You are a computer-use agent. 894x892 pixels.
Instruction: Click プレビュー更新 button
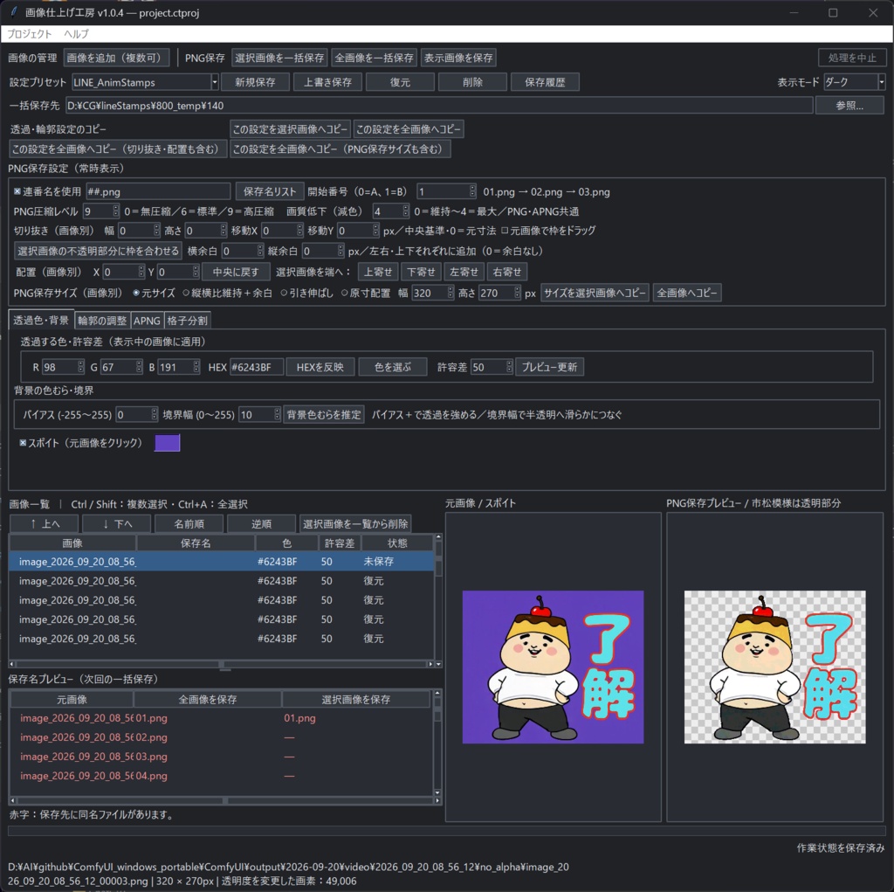(550, 367)
